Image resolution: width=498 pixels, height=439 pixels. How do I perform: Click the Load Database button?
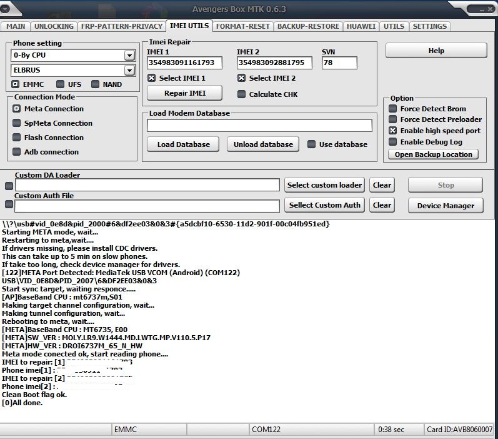click(183, 144)
